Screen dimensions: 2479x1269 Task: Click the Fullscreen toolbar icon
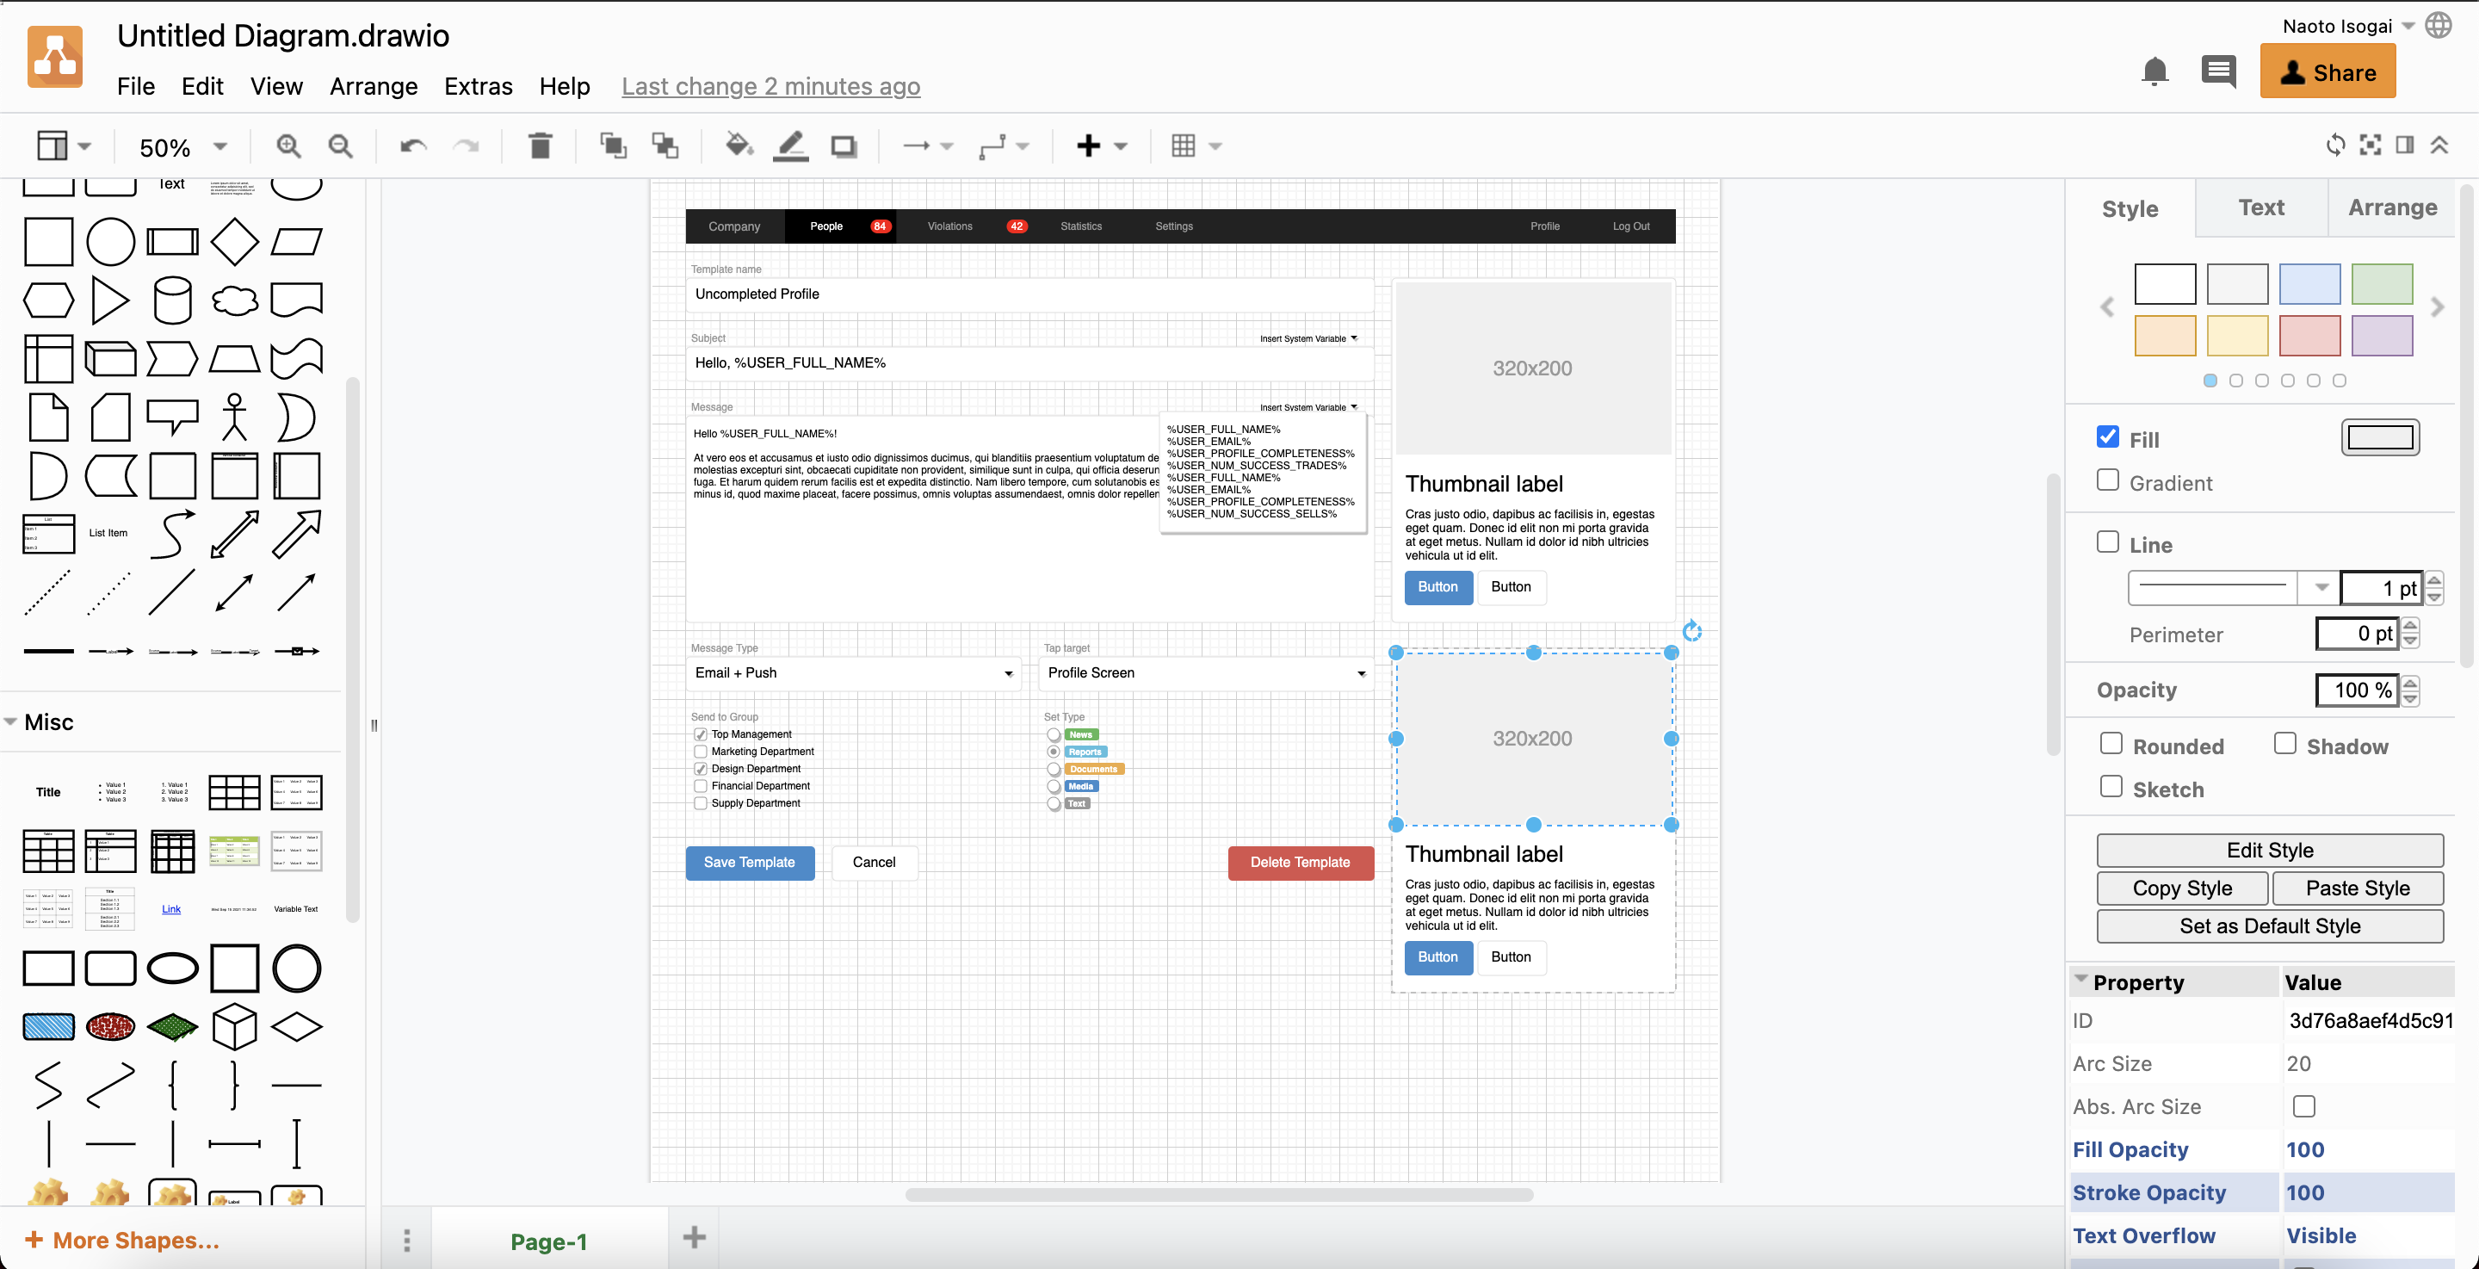pos(2371,145)
